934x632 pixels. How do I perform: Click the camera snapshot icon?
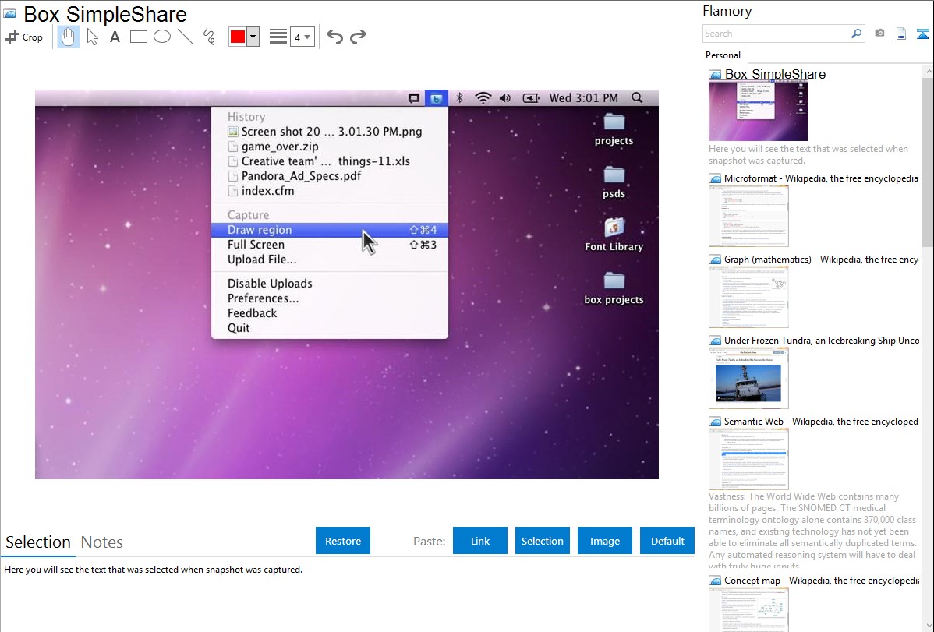(x=879, y=34)
